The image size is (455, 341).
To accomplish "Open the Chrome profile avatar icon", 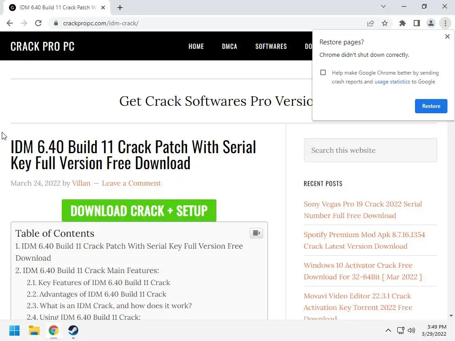I will [x=431, y=23].
